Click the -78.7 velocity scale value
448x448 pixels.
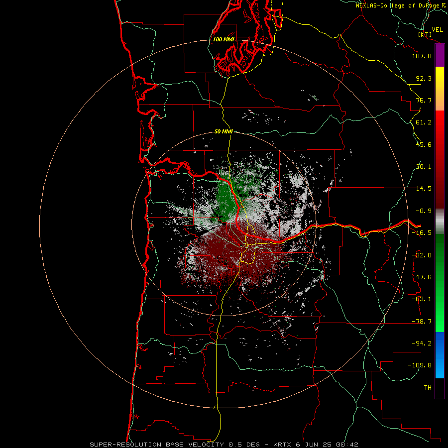click(422, 322)
